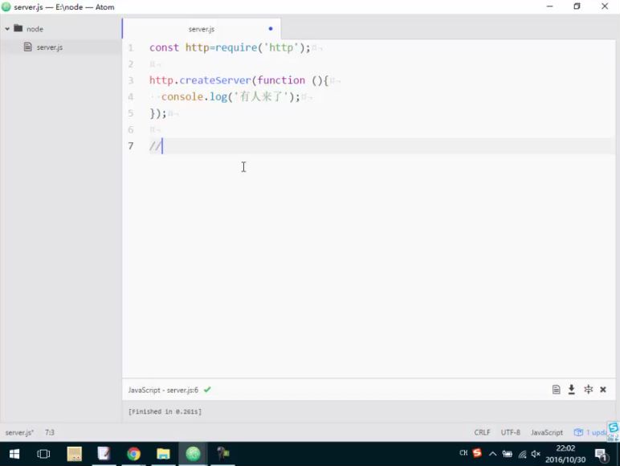Image resolution: width=620 pixels, height=466 pixels.
Task: Click the Sogou input method tray icon
Action: click(477, 452)
